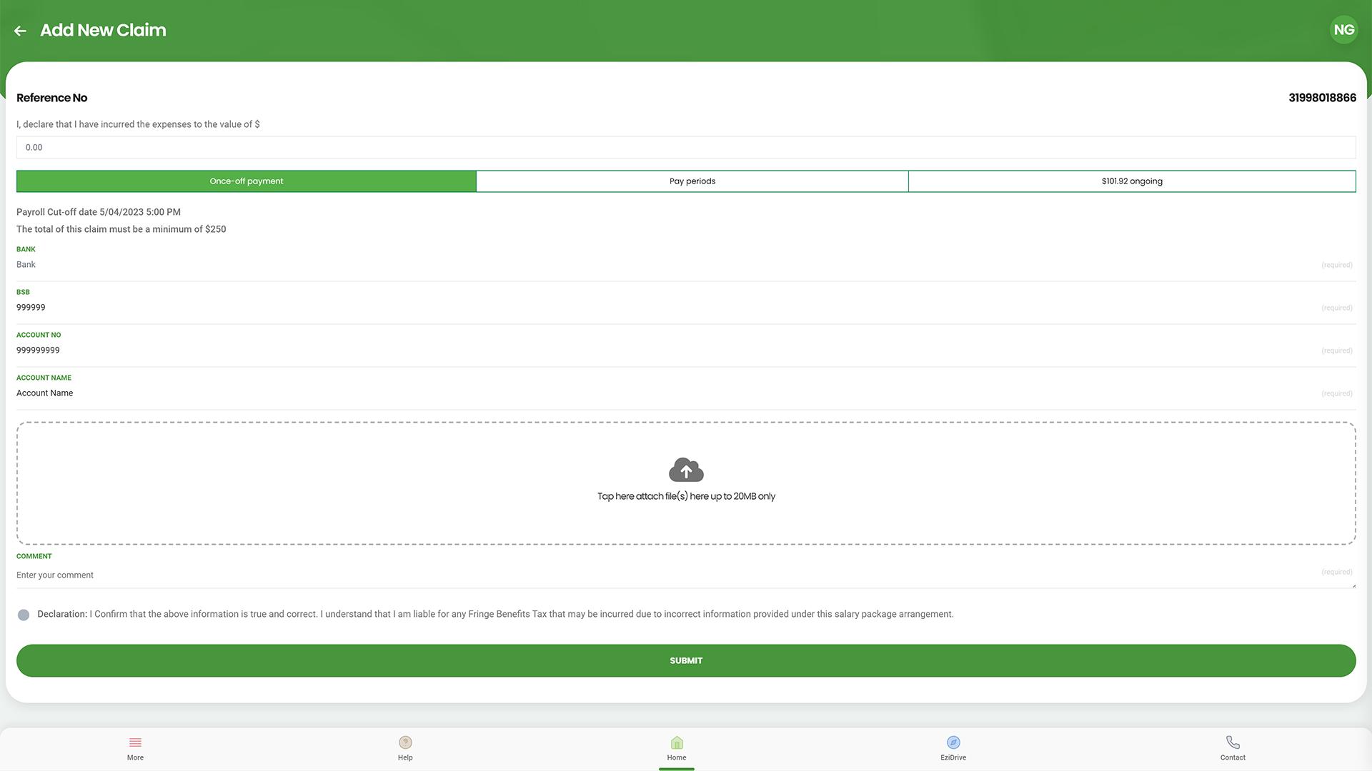The height and width of the screenshot is (771, 1372).
Task: Tick the Declaration confirmation radio button
Action: 24,615
